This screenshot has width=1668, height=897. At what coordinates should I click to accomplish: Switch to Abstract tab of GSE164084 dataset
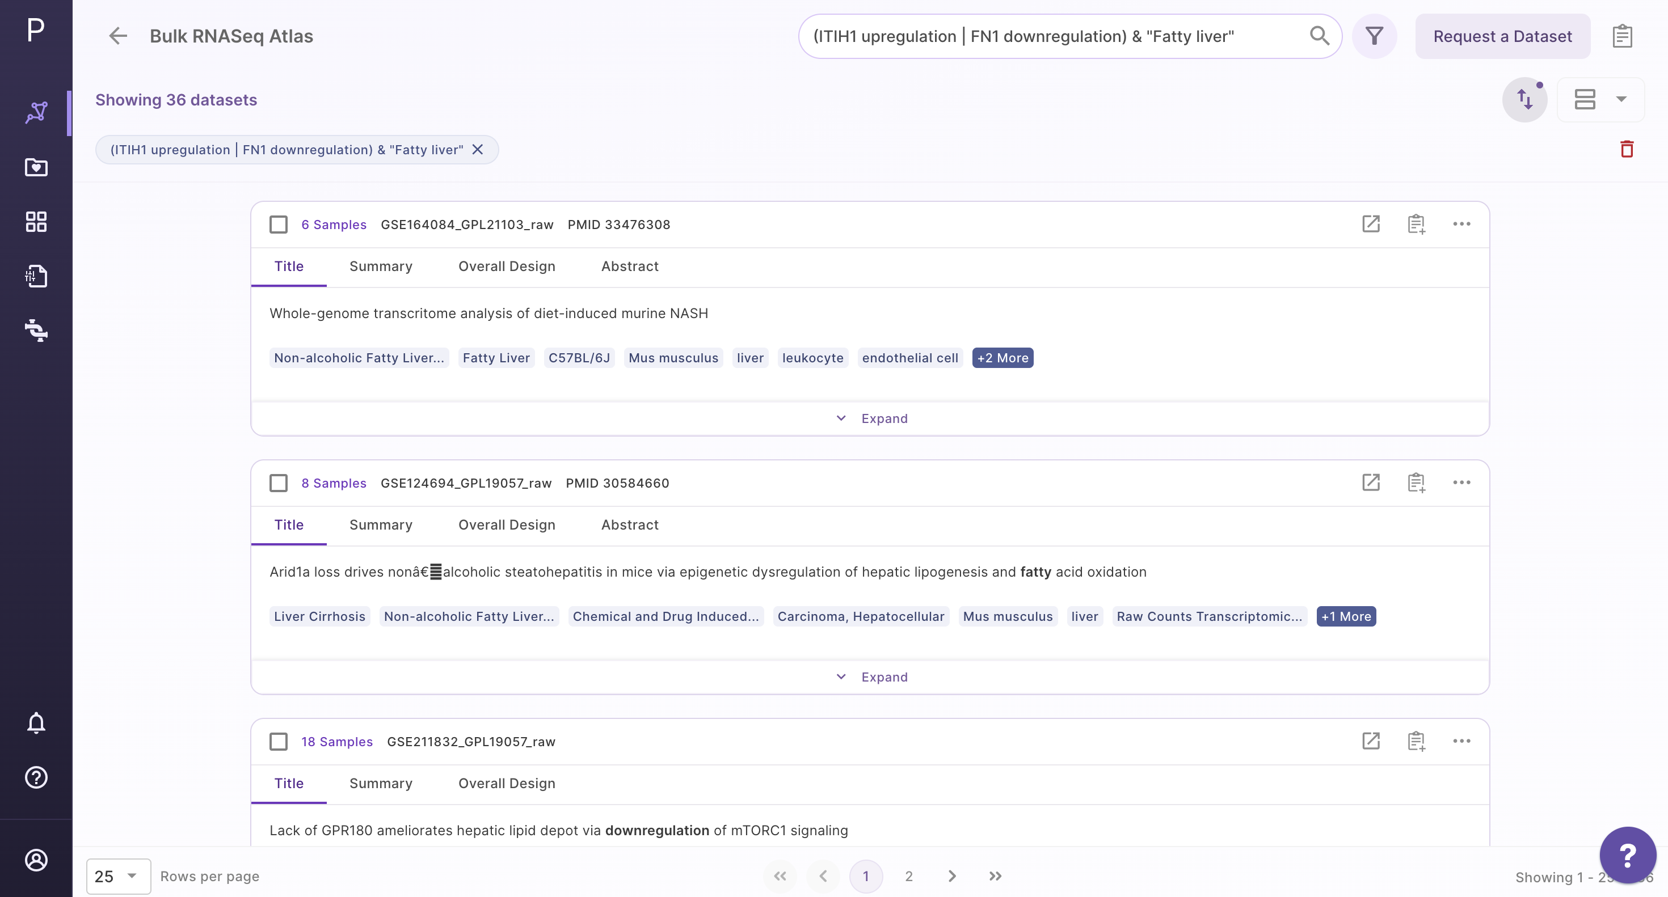click(629, 266)
